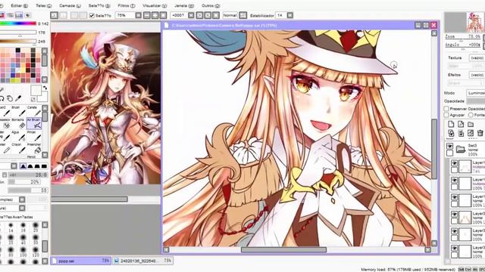This screenshot has height=272, width=485.
Task: Open the Textura dropdown
Action: [x=477, y=57]
